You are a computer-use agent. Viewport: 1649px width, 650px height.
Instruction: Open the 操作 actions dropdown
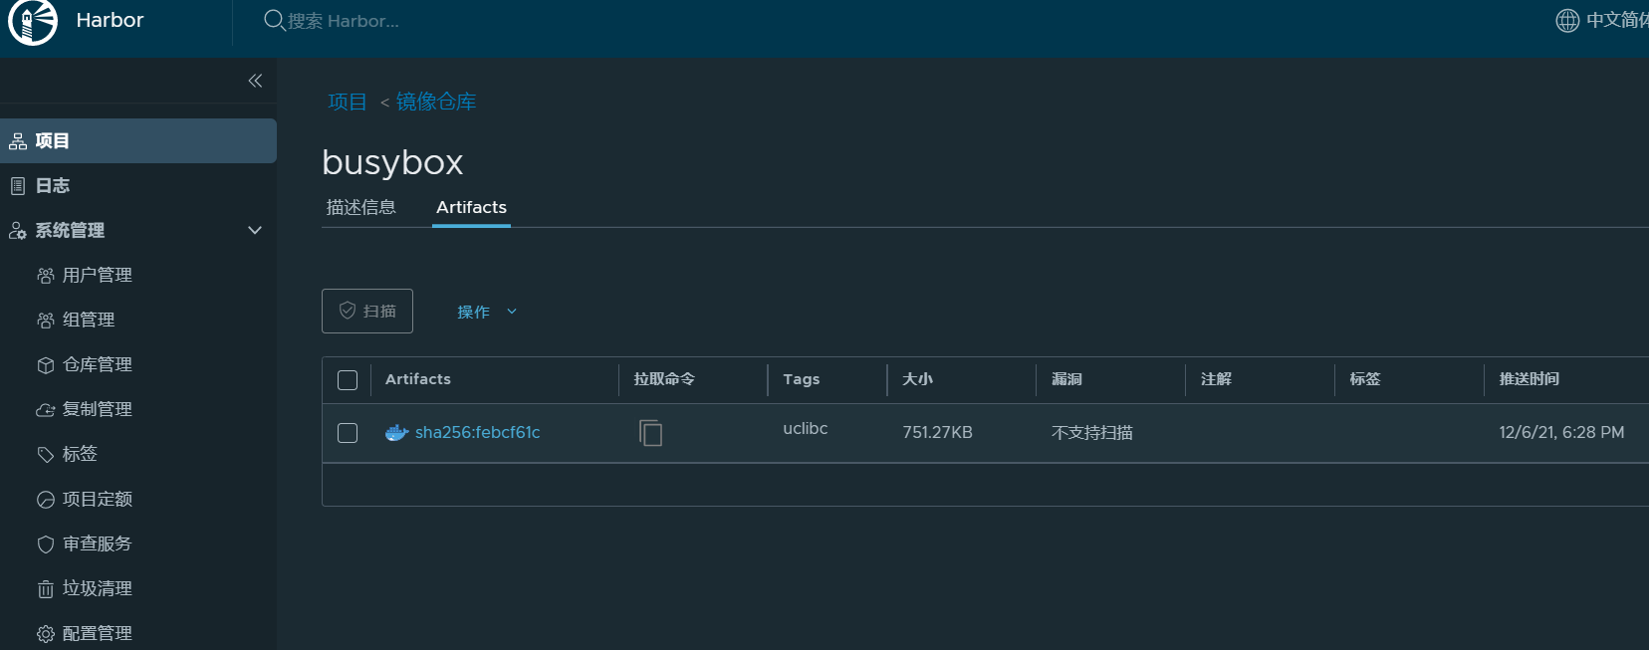tap(487, 312)
